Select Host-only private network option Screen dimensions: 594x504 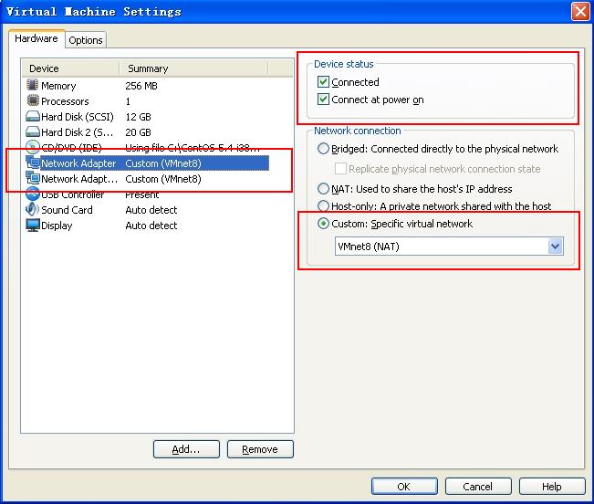(323, 206)
